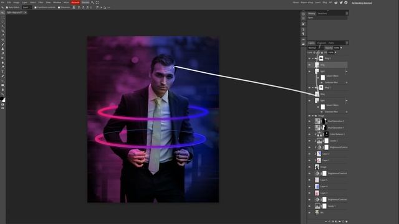
Task: Select the Eyedropper tool
Action: click(2, 35)
